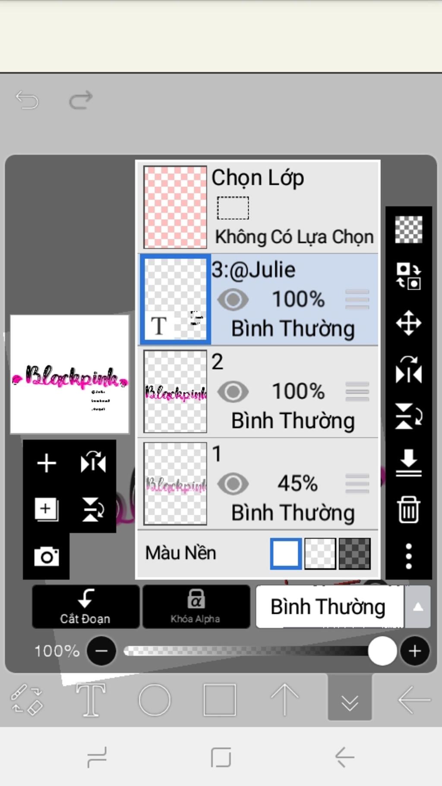Hide the 3:@Julie layer
The width and height of the screenshot is (442, 786).
tap(233, 300)
